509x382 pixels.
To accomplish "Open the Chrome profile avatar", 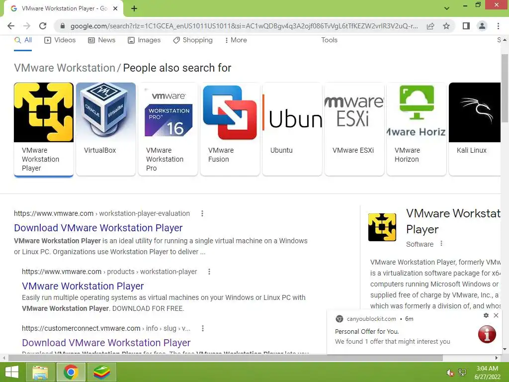I will (x=482, y=26).
